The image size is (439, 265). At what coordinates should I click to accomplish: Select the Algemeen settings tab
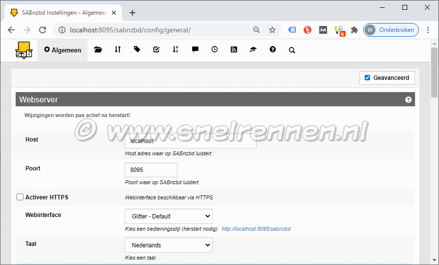(x=63, y=50)
